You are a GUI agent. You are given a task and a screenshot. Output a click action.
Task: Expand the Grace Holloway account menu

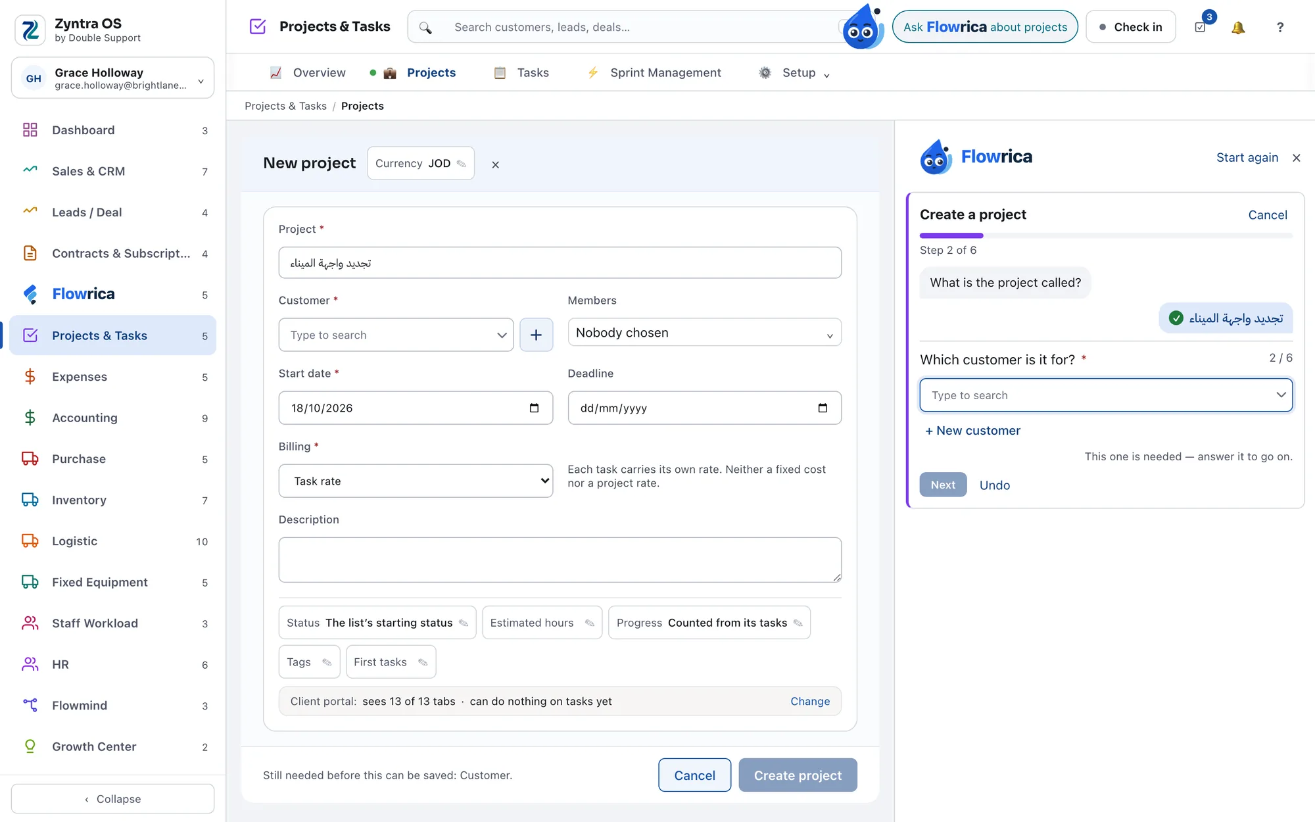(112, 78)
